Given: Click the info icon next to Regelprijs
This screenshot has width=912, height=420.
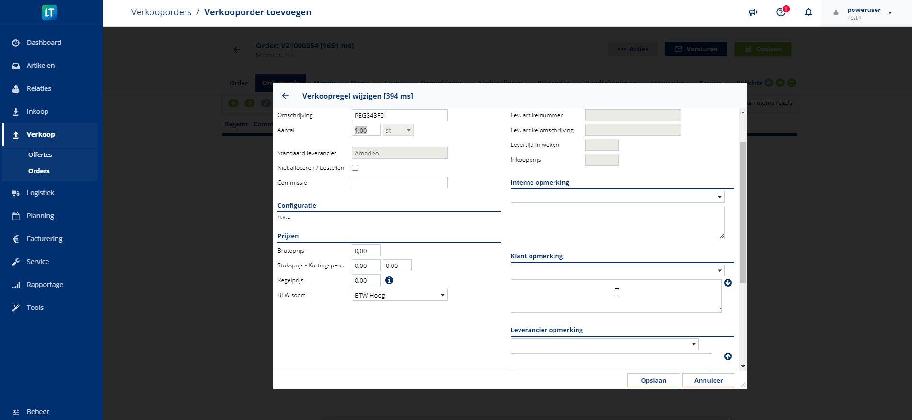Looking at the screenshot, I should click(389, 280).
